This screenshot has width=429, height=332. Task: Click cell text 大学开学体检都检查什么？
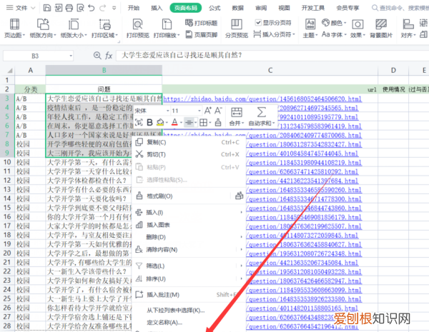tap(87, 181)
